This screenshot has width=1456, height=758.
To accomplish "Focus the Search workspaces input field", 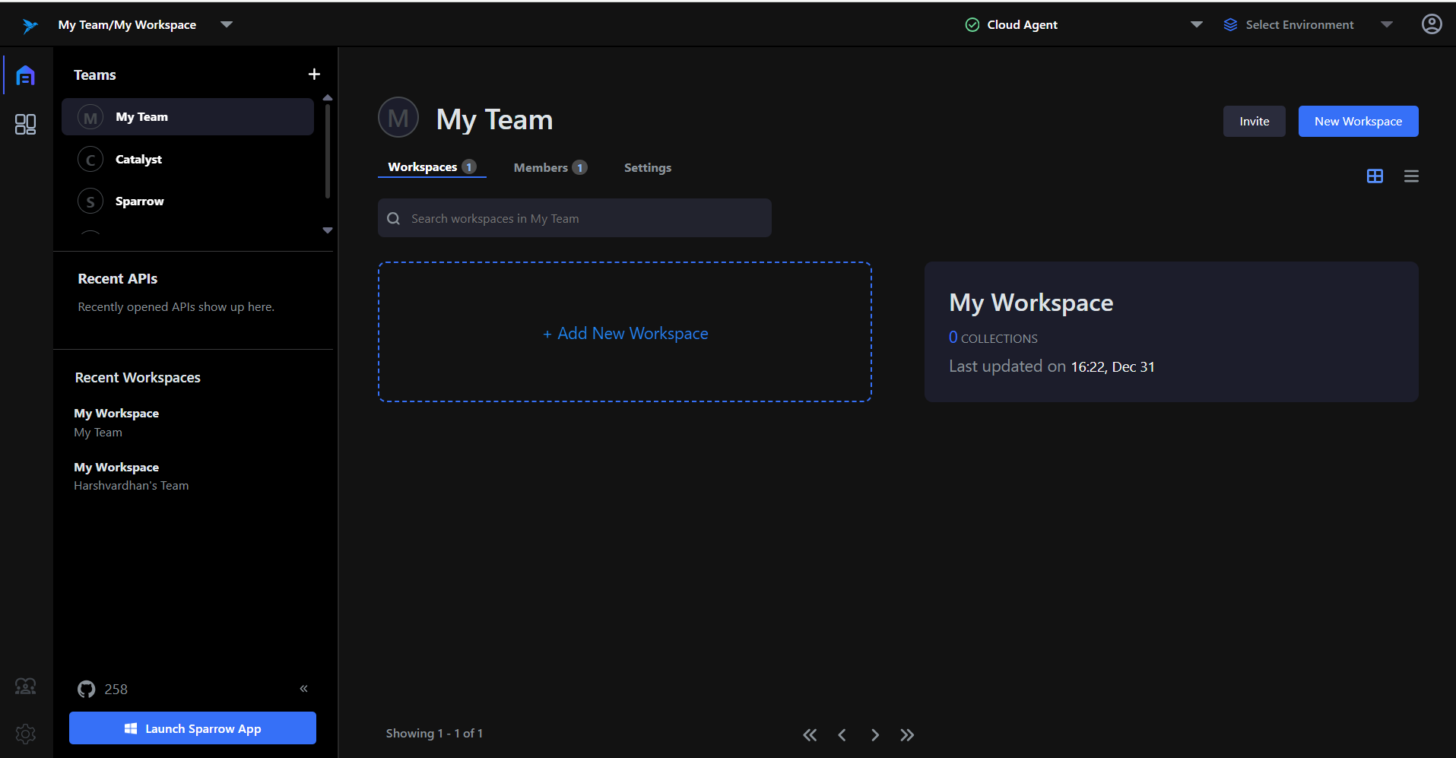I will pyautogui.click(x=575, y=218).
